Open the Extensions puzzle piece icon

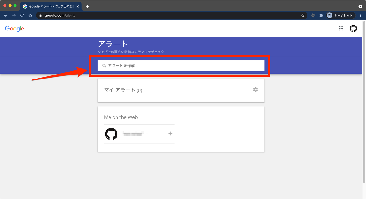click(321, 15)
